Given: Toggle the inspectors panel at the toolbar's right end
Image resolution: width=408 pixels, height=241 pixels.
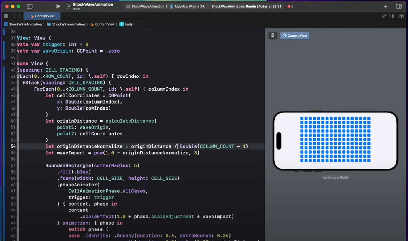Looking at the screenshot, I should pos(399,6).
